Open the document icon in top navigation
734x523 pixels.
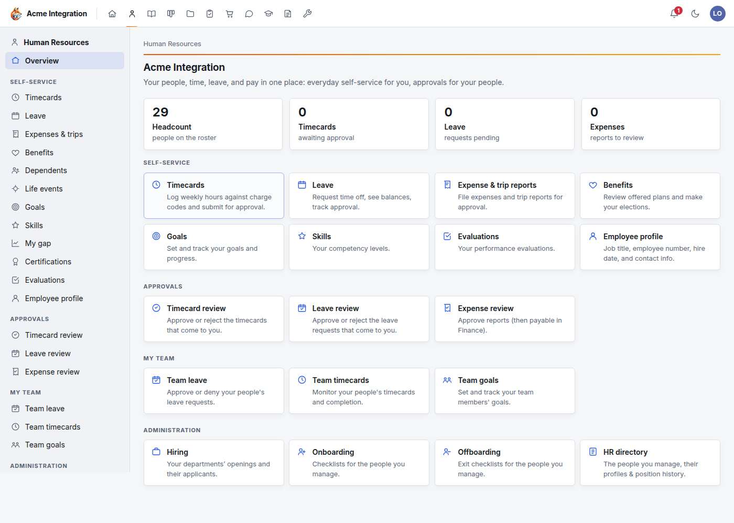(x=288, y=14)
